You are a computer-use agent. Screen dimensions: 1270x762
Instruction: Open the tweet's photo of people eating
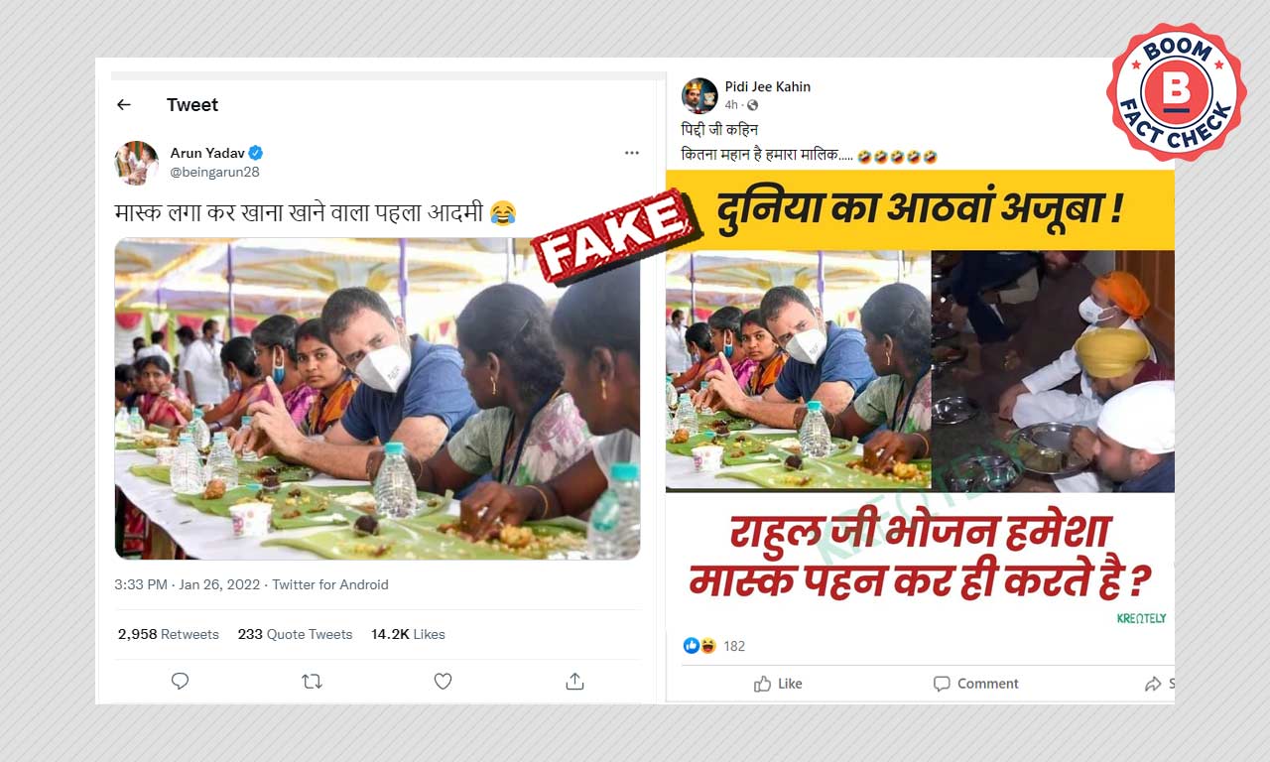(377, 399)
